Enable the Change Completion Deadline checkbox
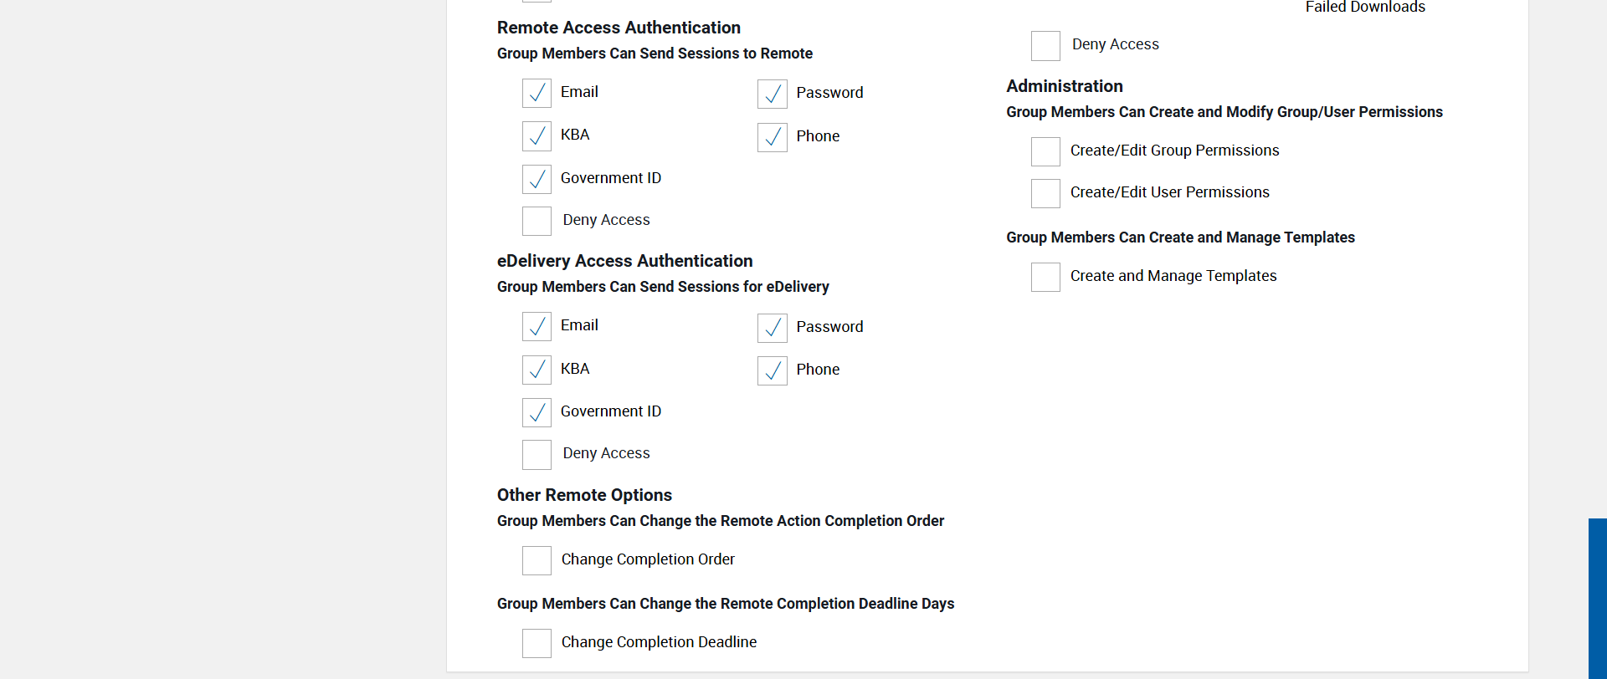 pos(537,643)
